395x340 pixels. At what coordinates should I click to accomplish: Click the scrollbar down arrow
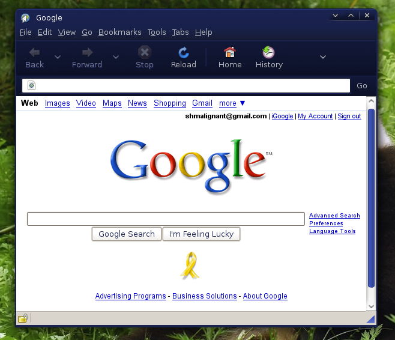pyautogui.click(x=371, y=306)
